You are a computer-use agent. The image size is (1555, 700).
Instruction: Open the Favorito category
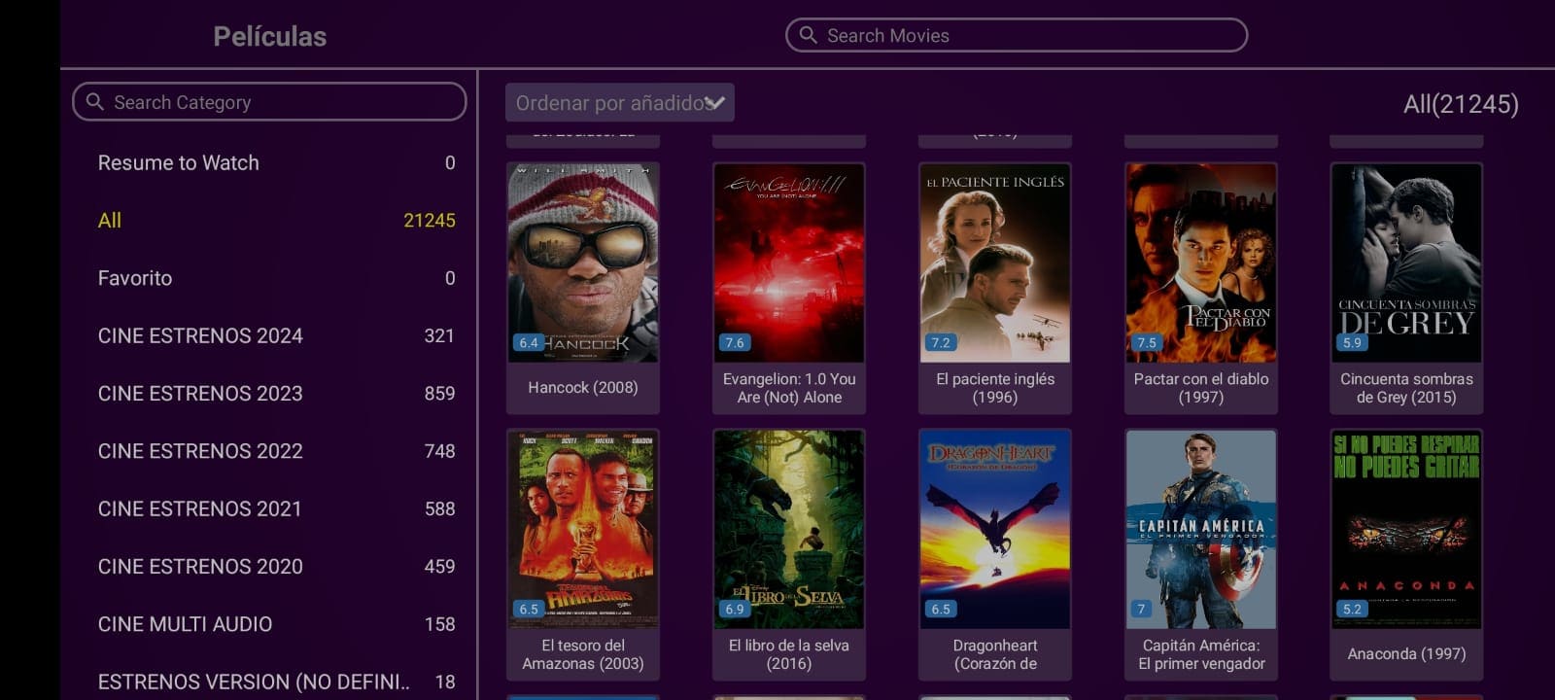135,278
